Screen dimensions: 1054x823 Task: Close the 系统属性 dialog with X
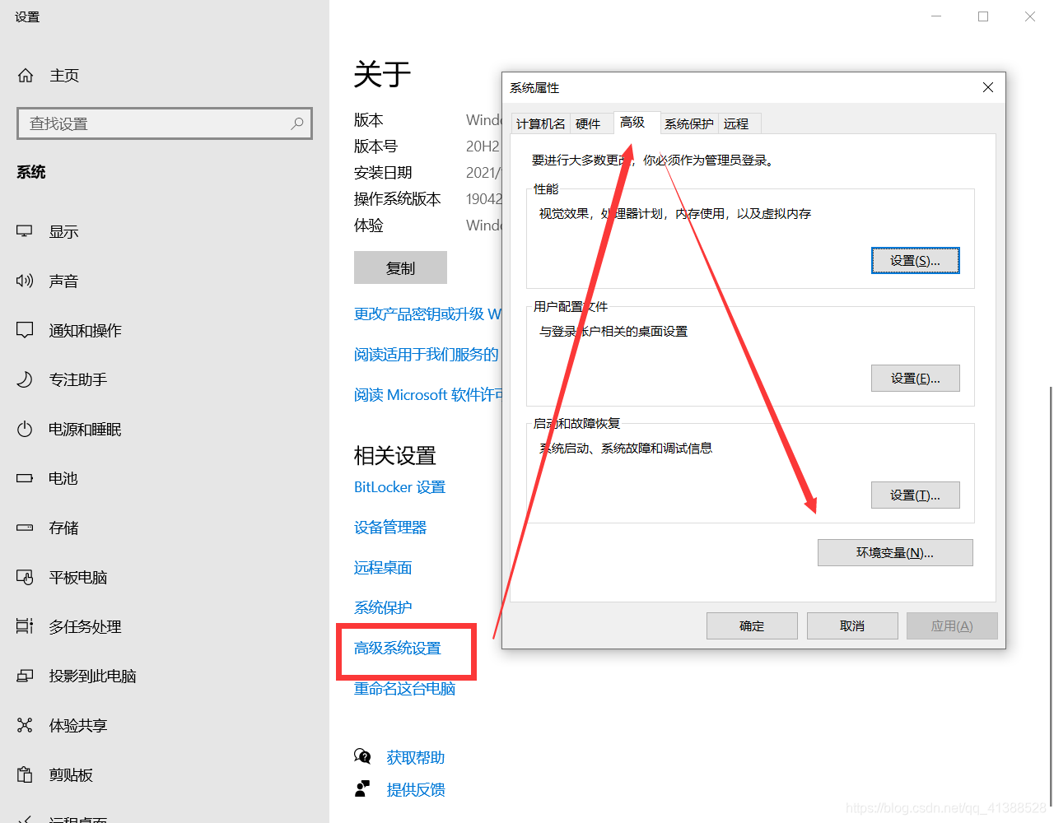988,87
